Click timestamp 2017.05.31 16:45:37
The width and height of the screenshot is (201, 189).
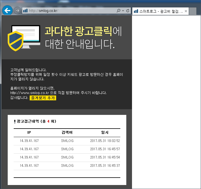coord(105,166)
